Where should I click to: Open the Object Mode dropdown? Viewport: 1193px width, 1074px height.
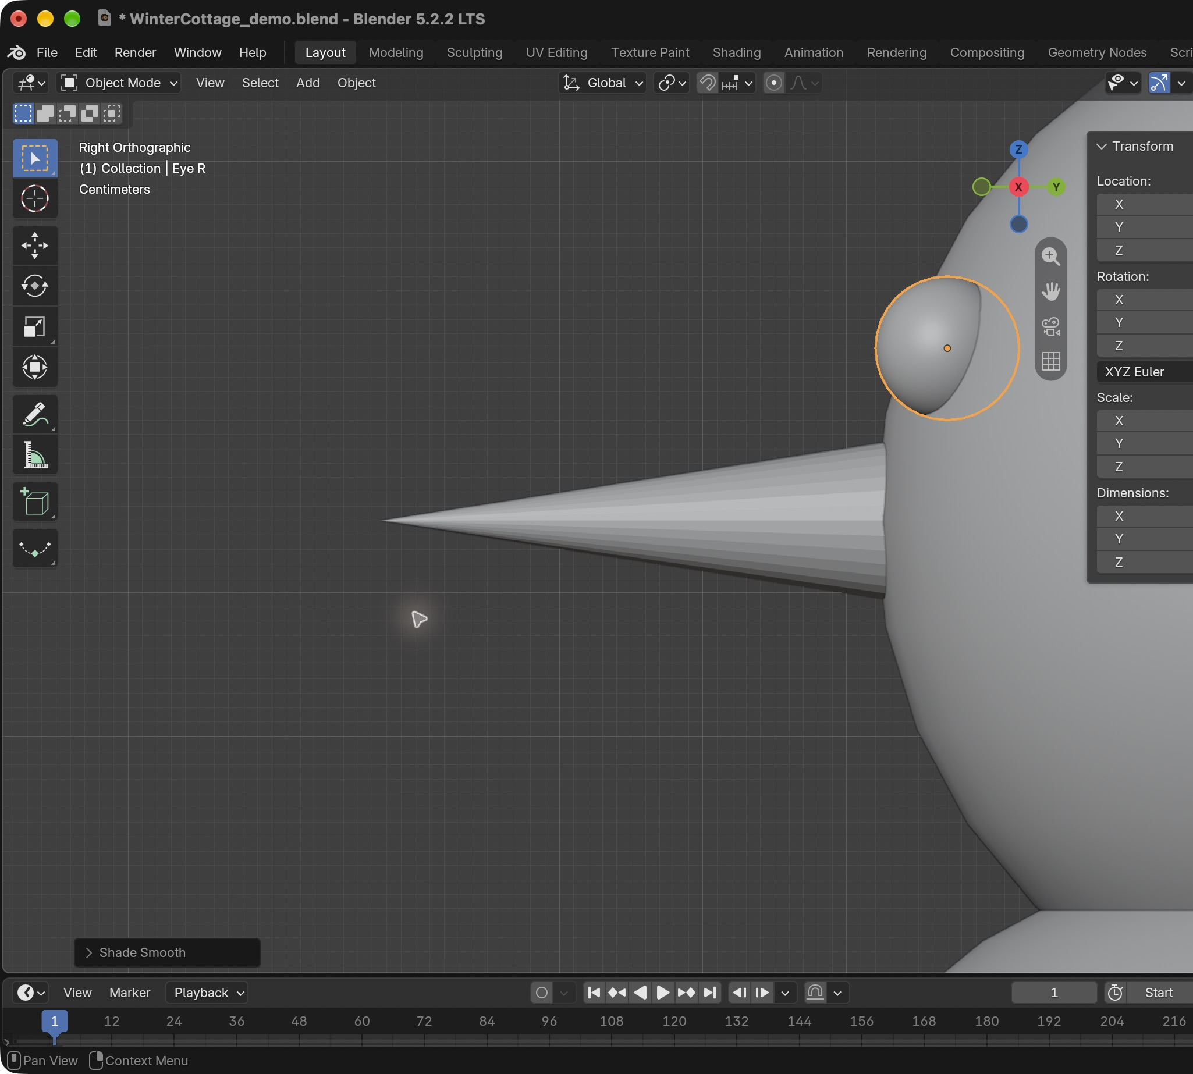pyautogui.click(x=119, y=83)
